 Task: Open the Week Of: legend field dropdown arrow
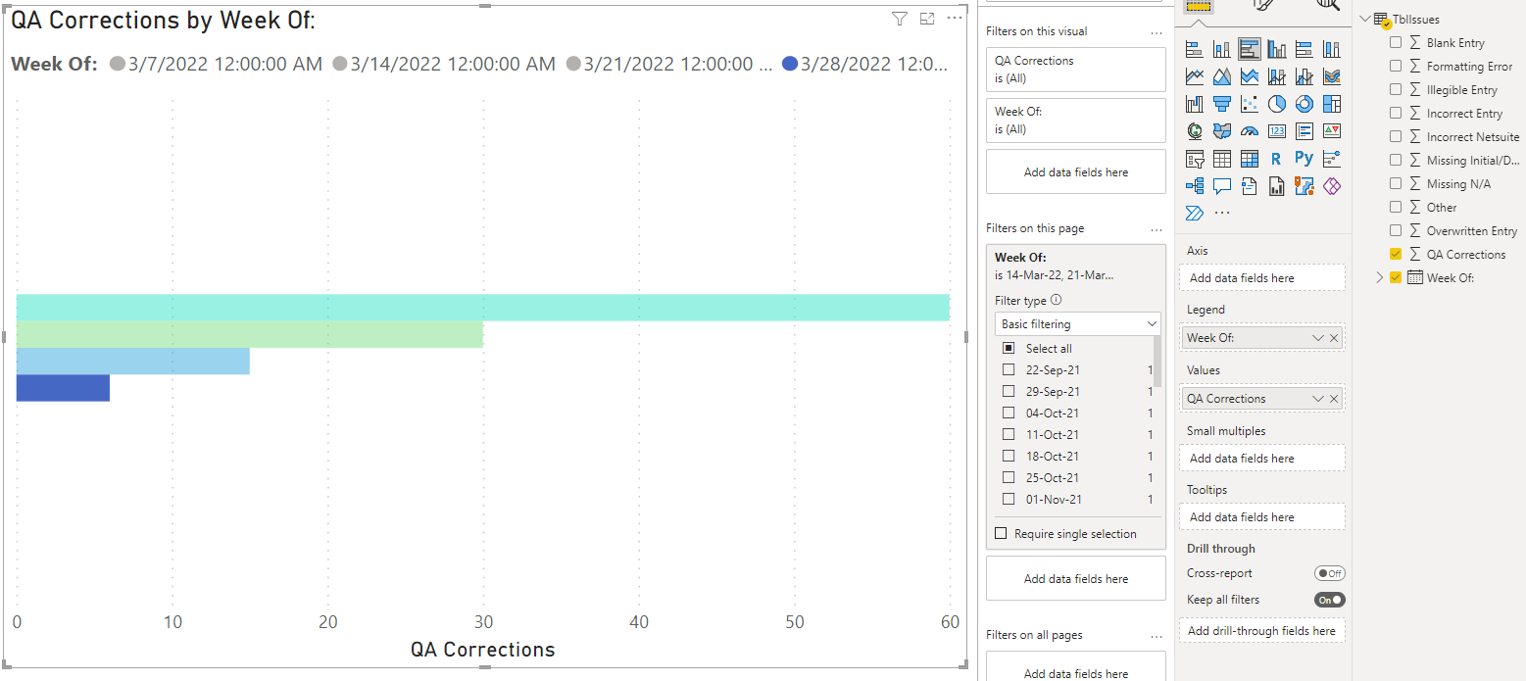[x=1318, y=338]
